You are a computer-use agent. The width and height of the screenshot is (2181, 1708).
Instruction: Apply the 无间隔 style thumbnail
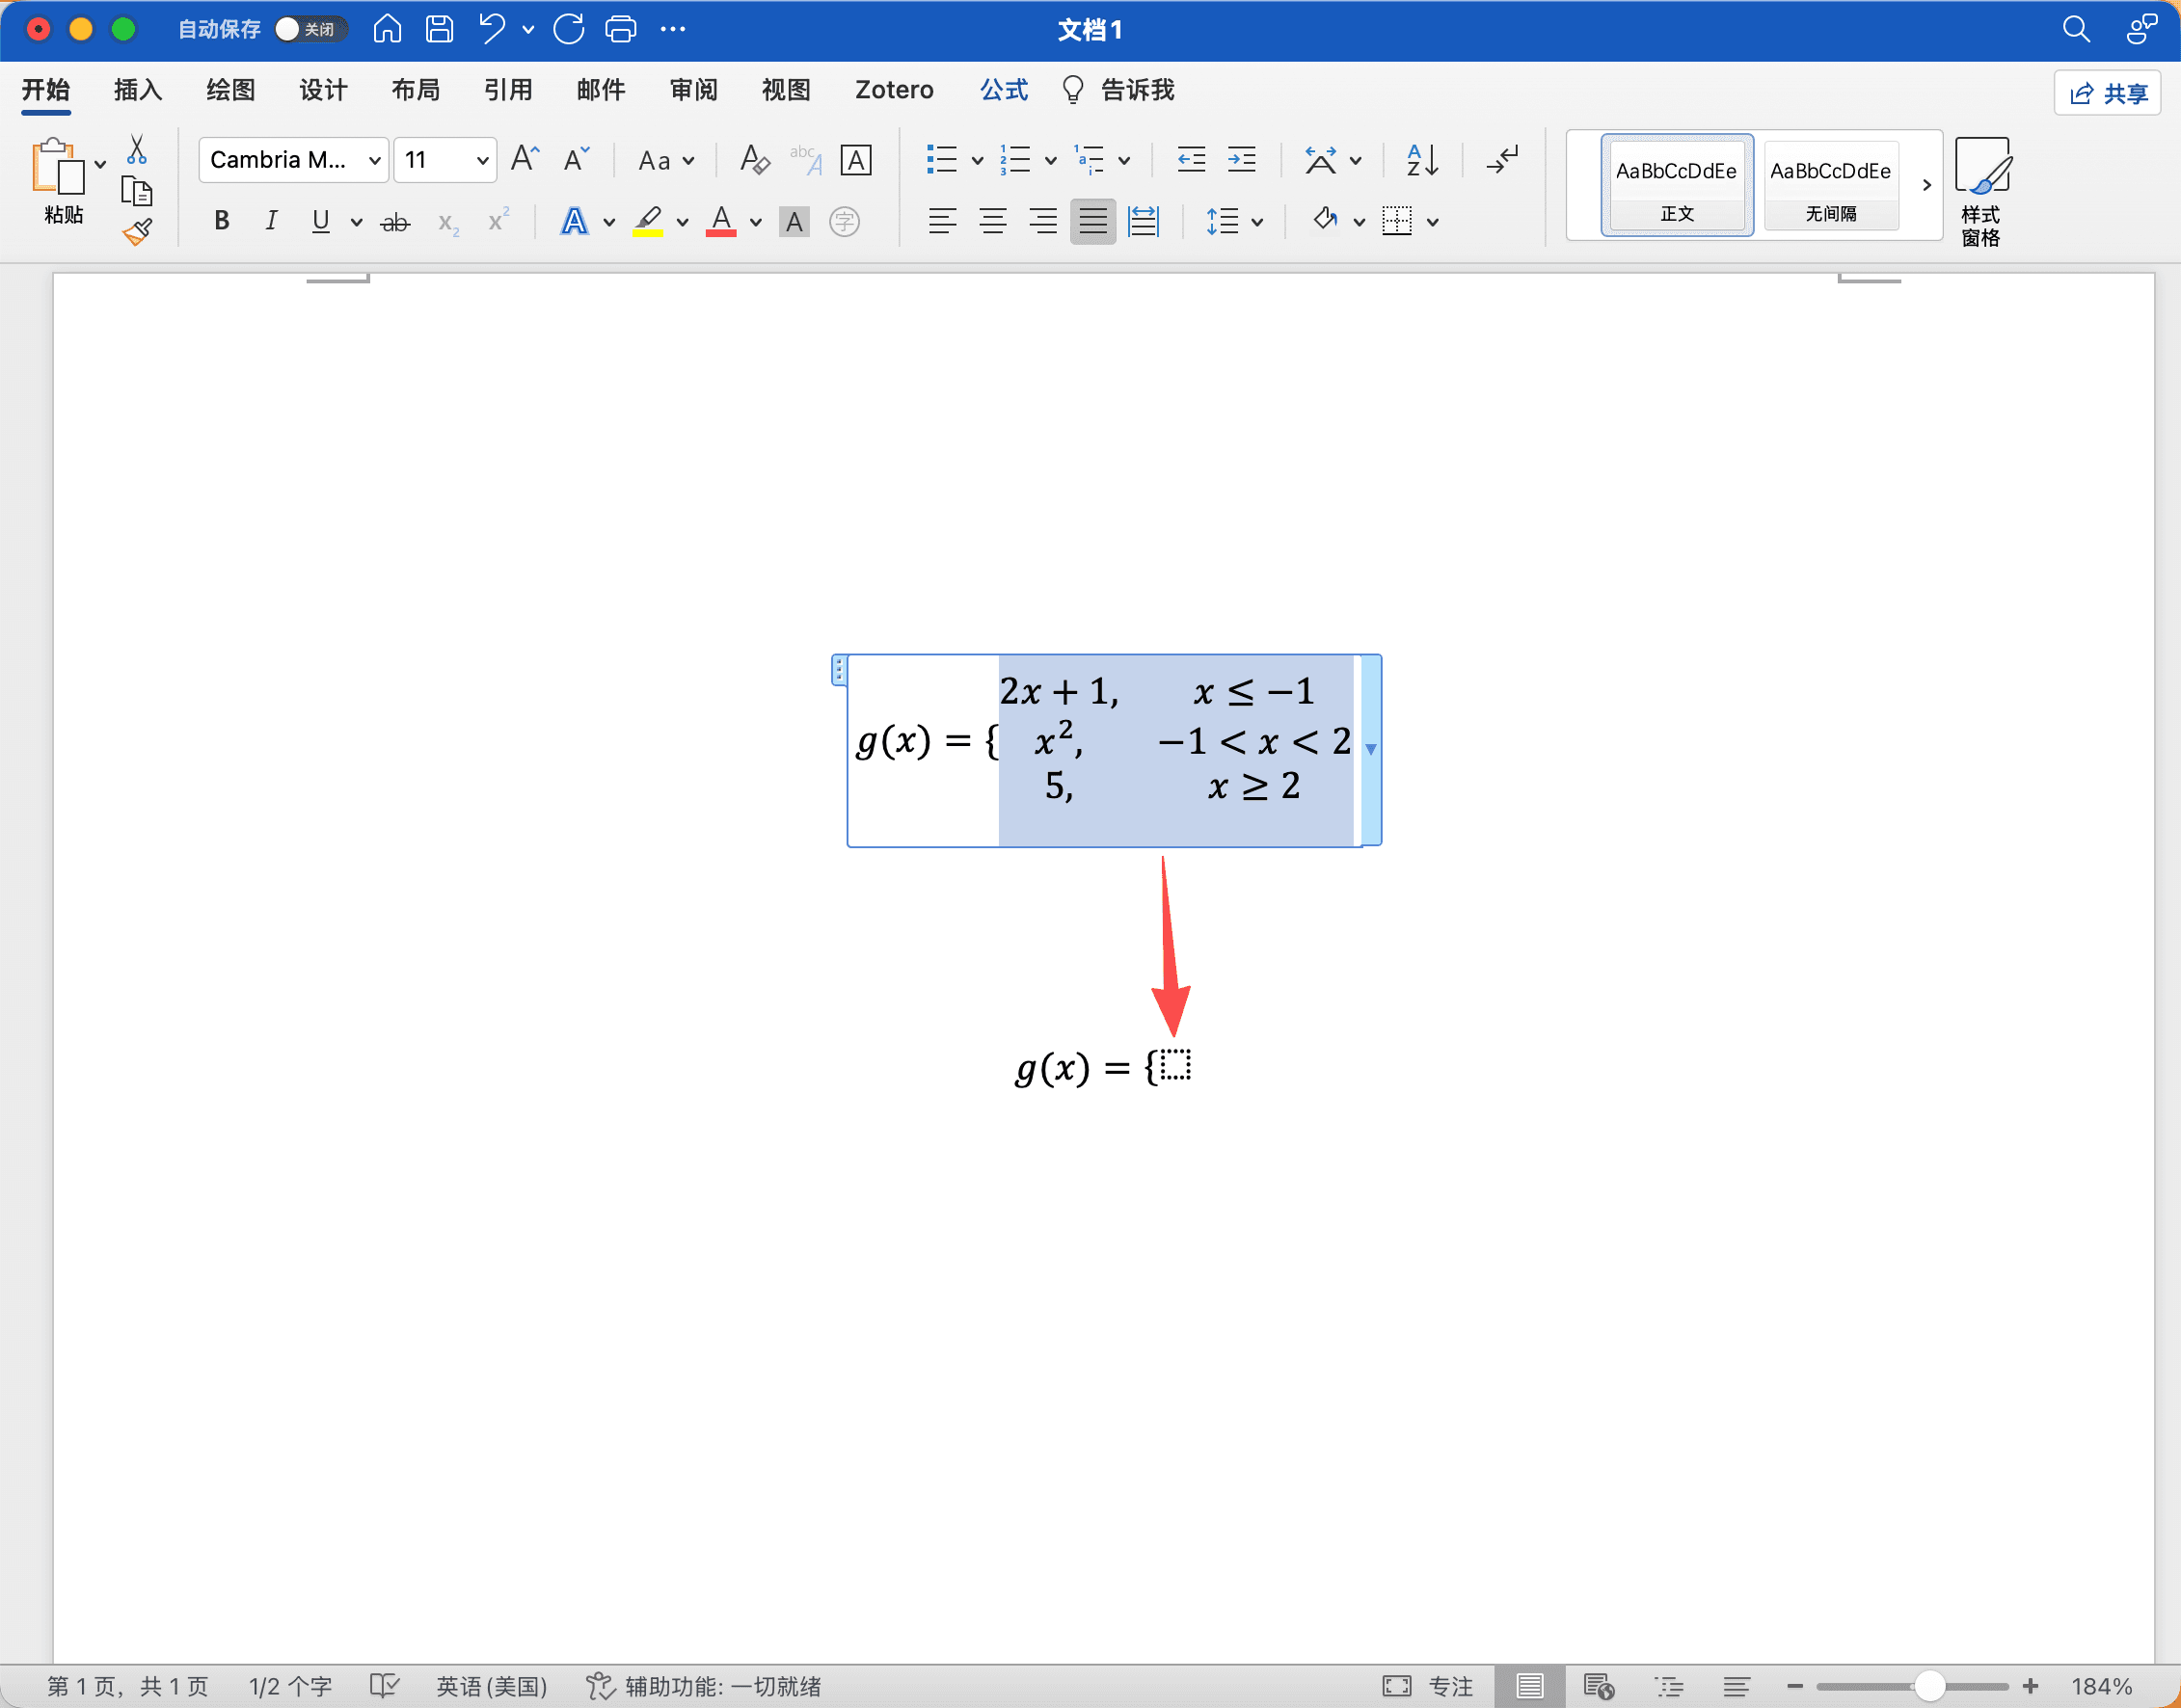click(1831, 185)
